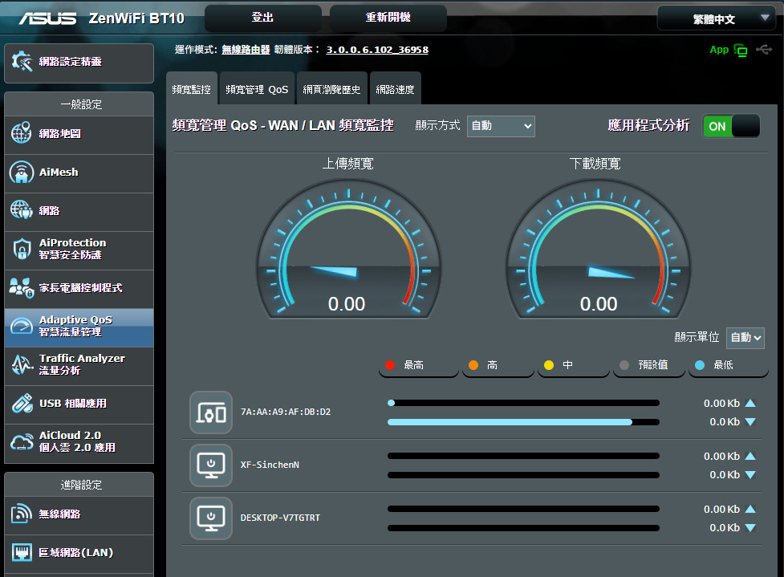Open the 顯示方式 dropdown
784x577 pixels.
pos(501,126)
